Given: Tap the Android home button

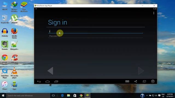Looking at the screenshot, I should tap(48, 82).
